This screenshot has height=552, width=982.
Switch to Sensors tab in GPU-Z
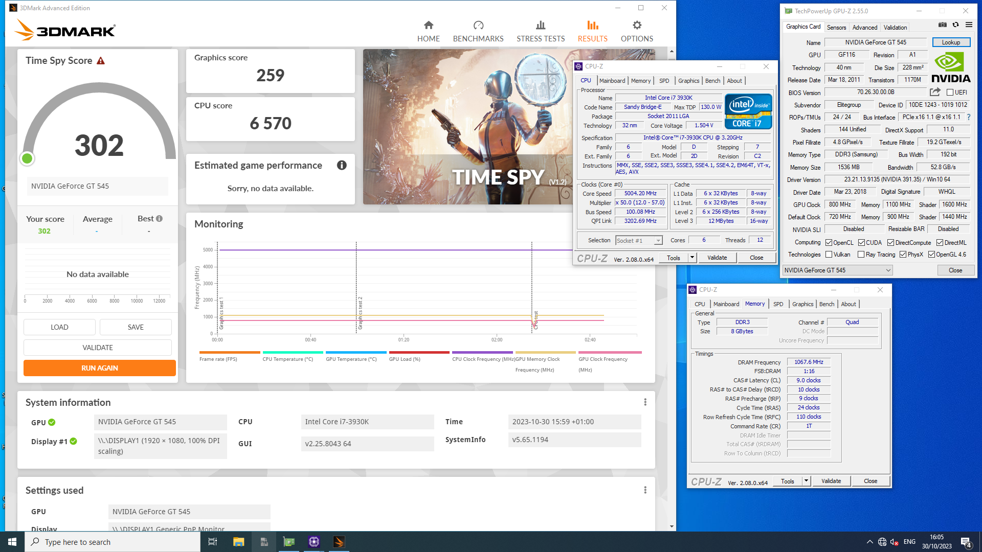click(x=837, y=28)
